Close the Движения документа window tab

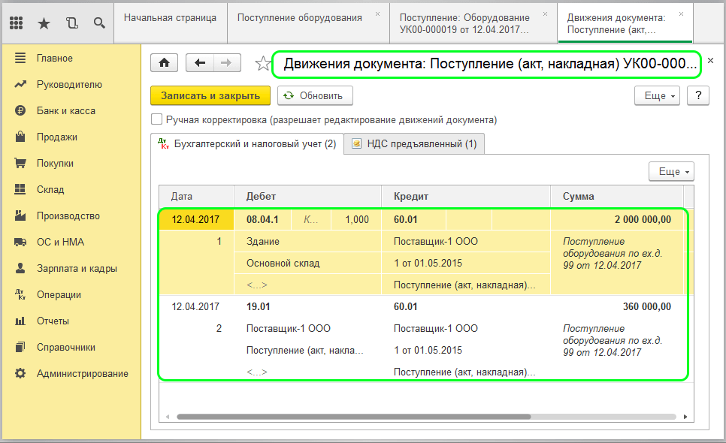681,14
